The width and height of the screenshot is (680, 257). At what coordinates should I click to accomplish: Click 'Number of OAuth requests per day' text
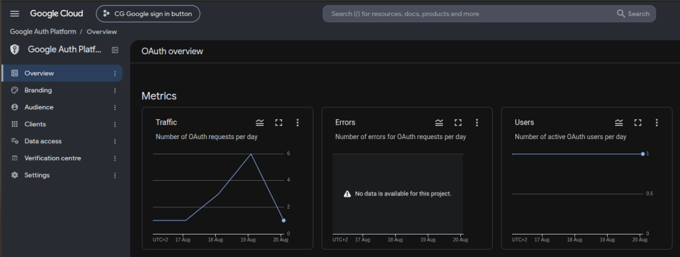207,136
